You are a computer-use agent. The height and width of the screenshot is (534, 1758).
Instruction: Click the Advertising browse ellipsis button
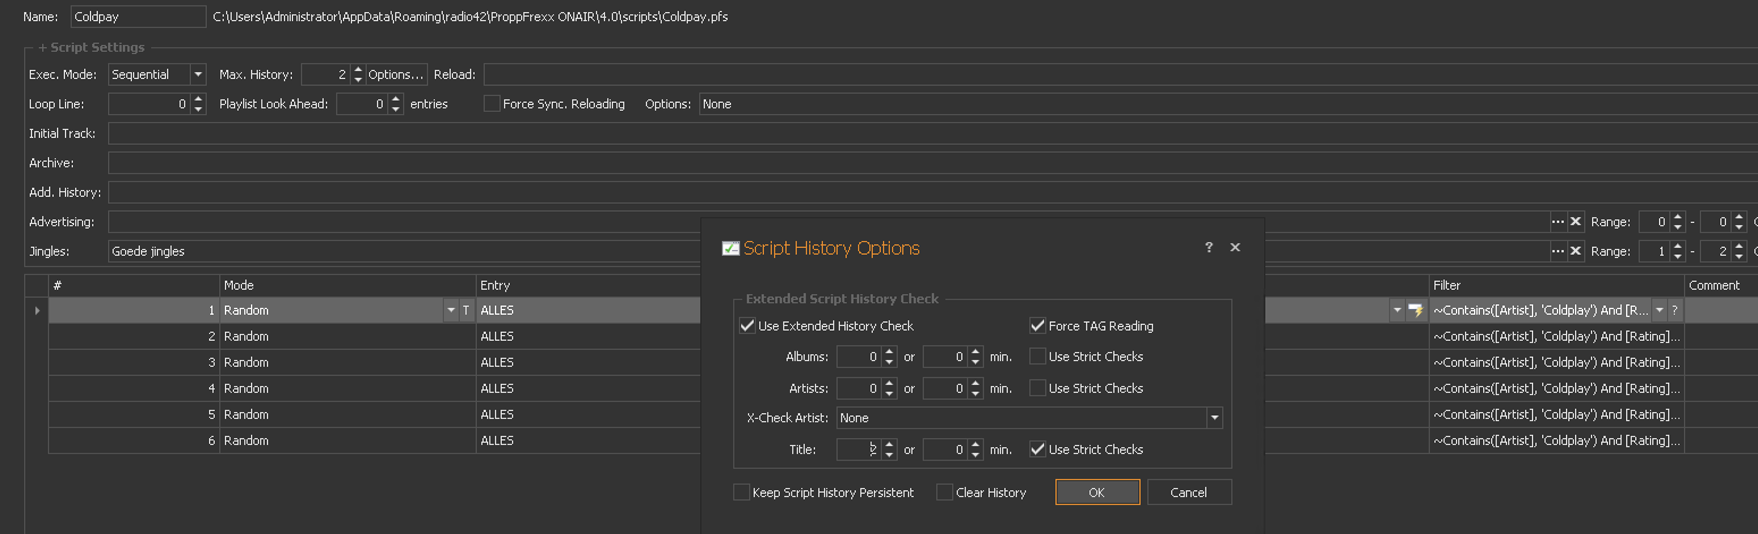[x=1557, y=222]
